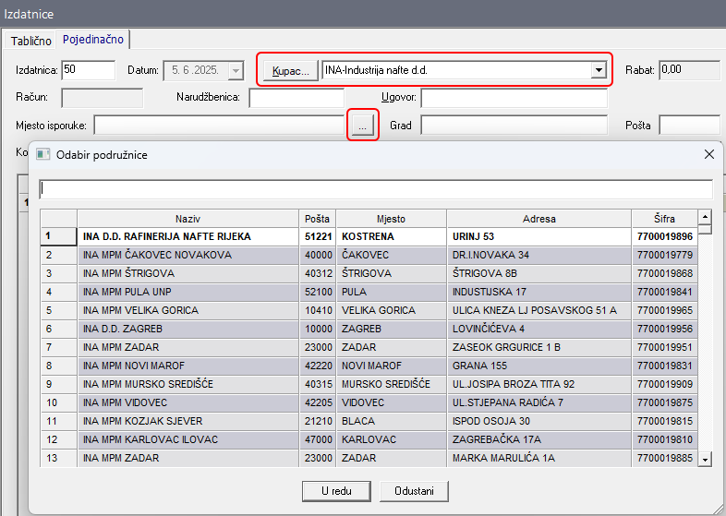Click address cell LOVINČIĆEVA 4
This screenshot has height=516, width=726.
pyautogui.click(x=539, y=329)
